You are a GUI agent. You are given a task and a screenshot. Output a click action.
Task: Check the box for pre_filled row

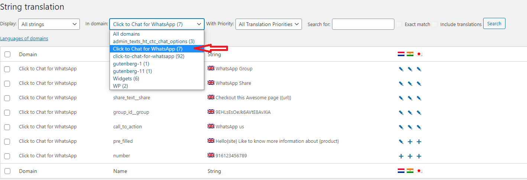(7, 141)
